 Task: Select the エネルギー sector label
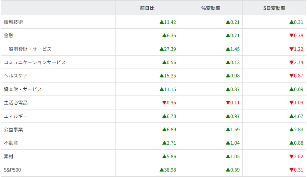(16, 116)
